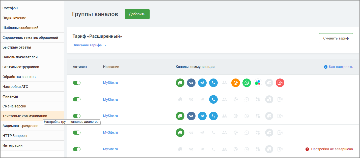Click the 'Тариф «Расширенный»' heading
The height and width of the screenshot is (158, 360).
[97, 36]
